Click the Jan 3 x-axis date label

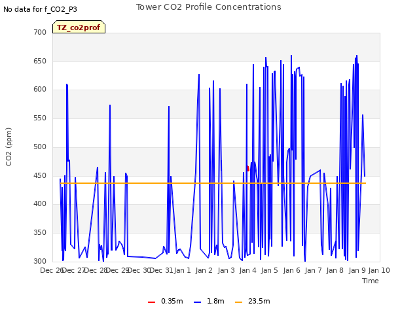point(226,270)
